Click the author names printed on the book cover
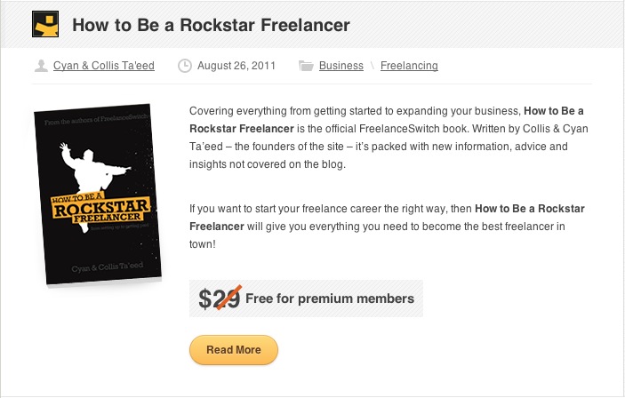This screenshot has width=625, height=398. pyautogui.click(x=108, y=267)
